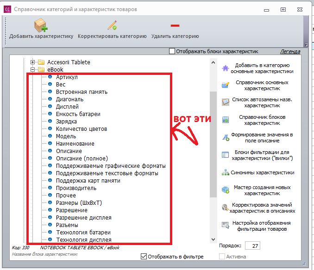Image resolution: width=314 pixels, height=270 pixels.
Task: Click the red minus Удалить категорию icon
Action: click(175, 25)
